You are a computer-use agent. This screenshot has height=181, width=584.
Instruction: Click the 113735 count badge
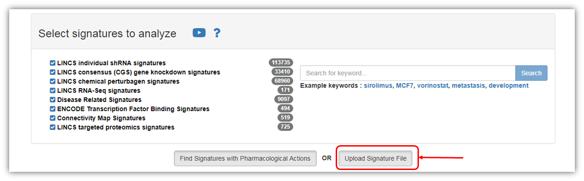281,62
